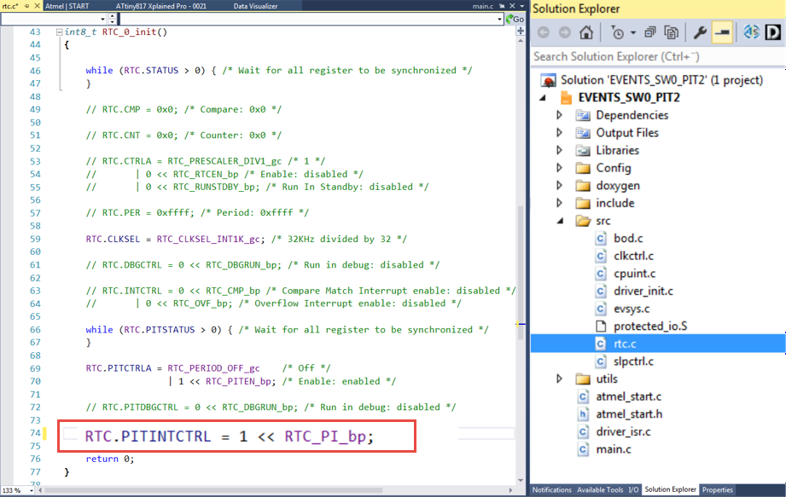Click the split editor plus icon
The height and width of the screenshot is (497, 786).
click(x=521, y=31)
